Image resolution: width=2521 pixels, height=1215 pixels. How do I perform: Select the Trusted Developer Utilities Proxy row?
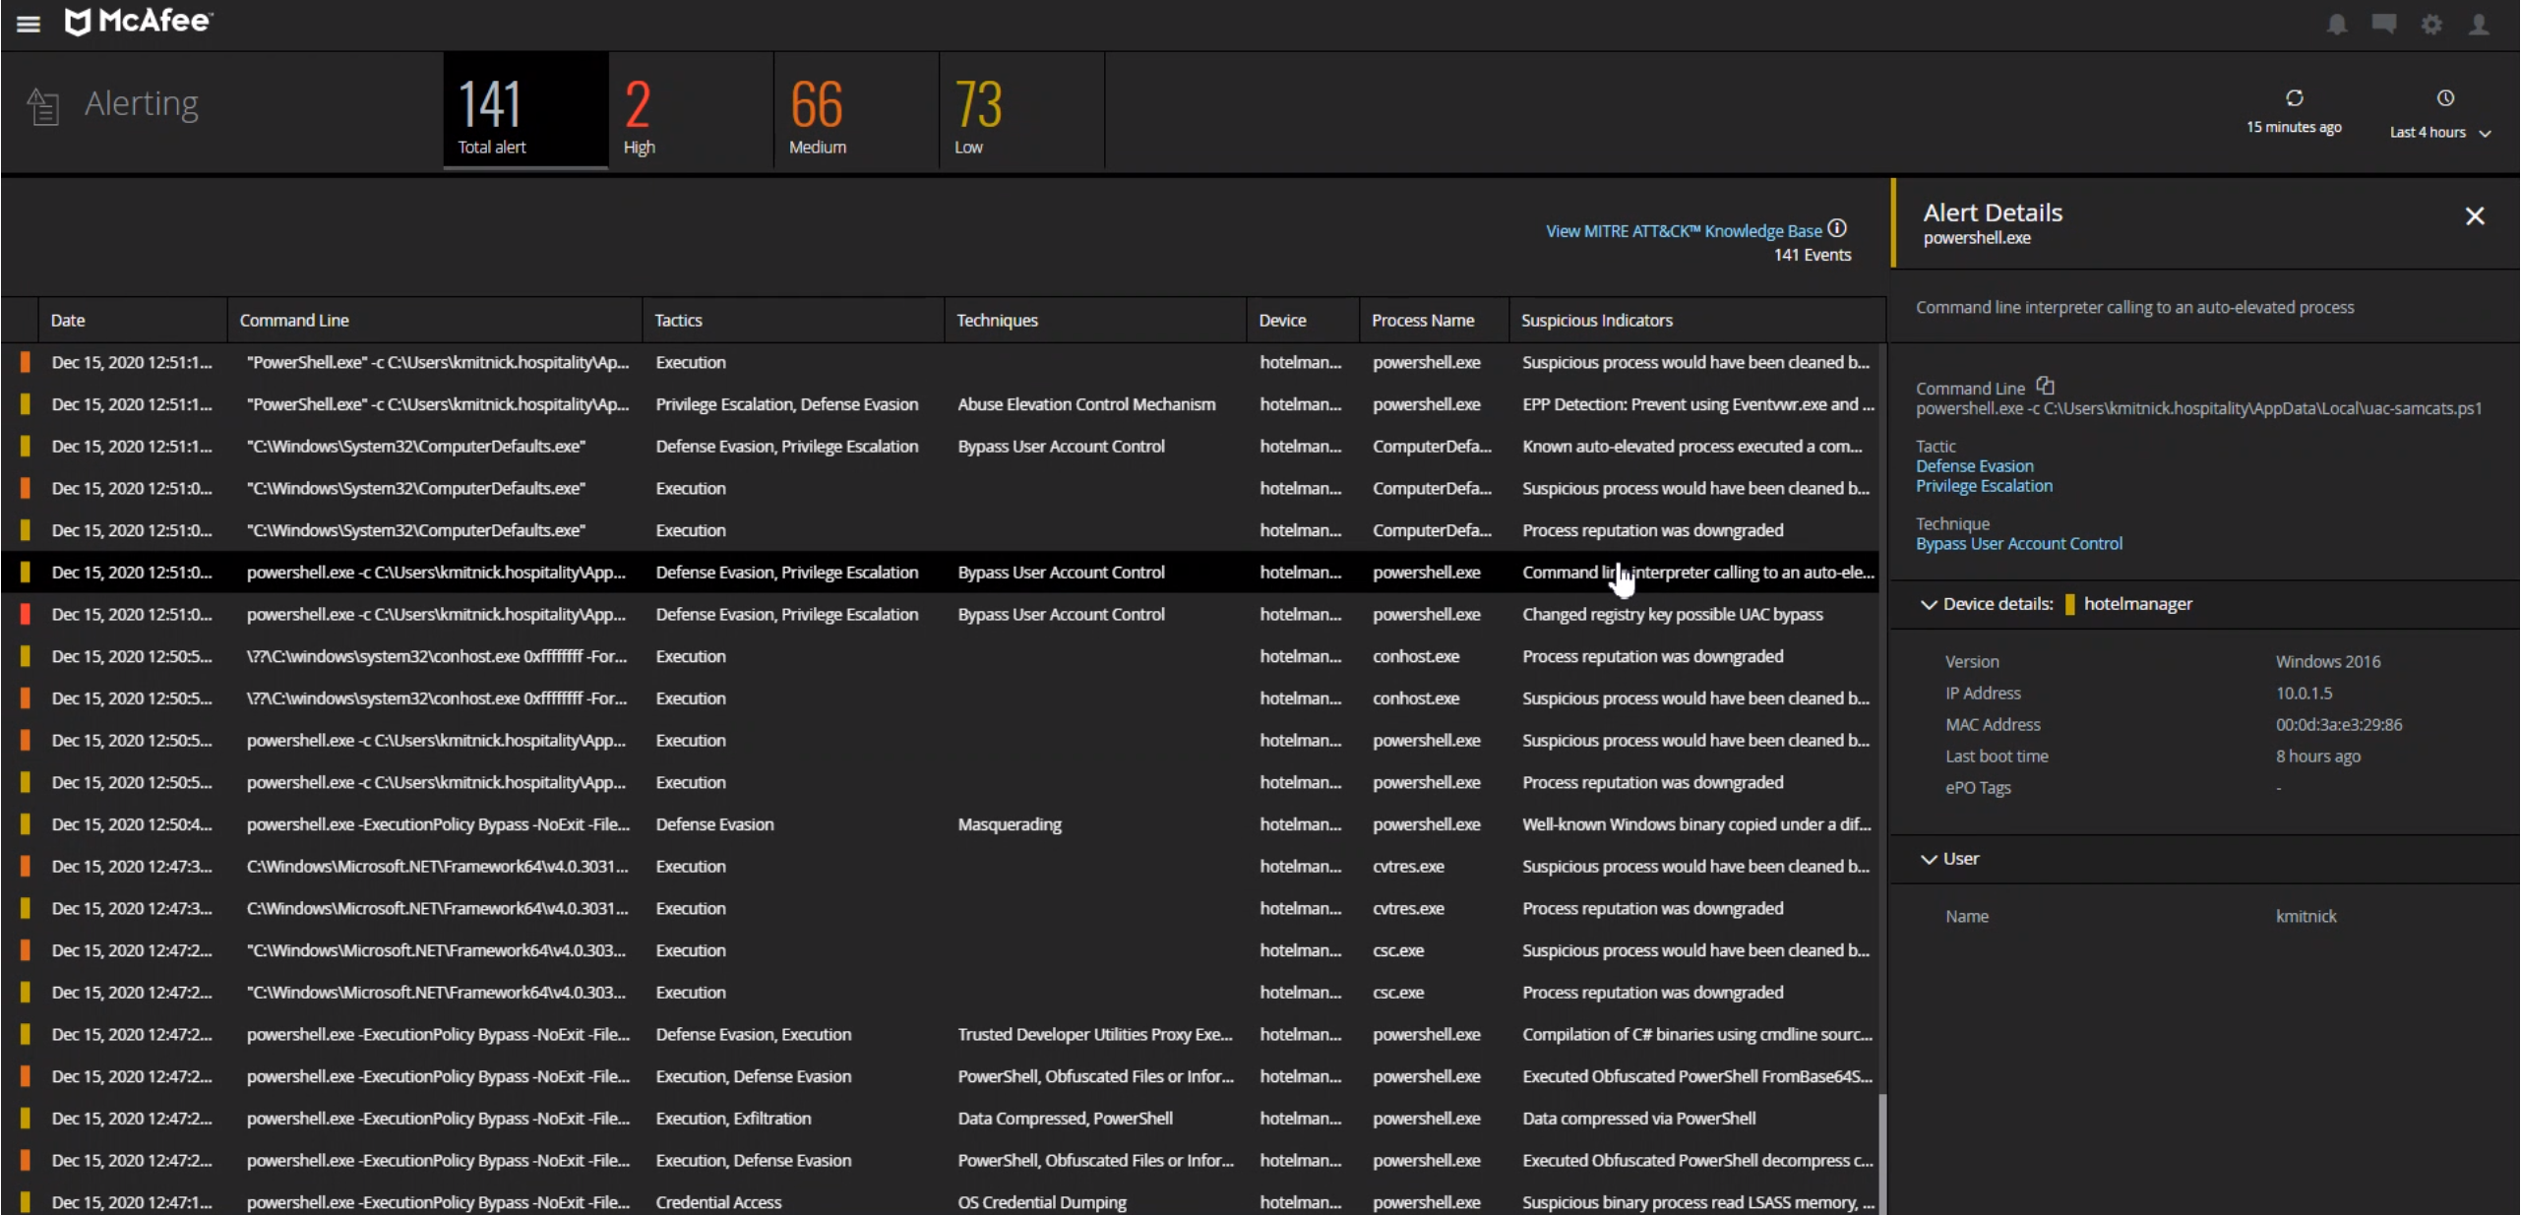click(940, 1034)
